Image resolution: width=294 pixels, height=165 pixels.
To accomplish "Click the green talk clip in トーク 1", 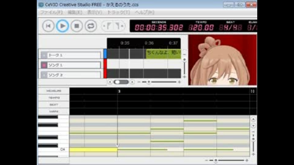I will pyautogui.click(x=164, y=54).
